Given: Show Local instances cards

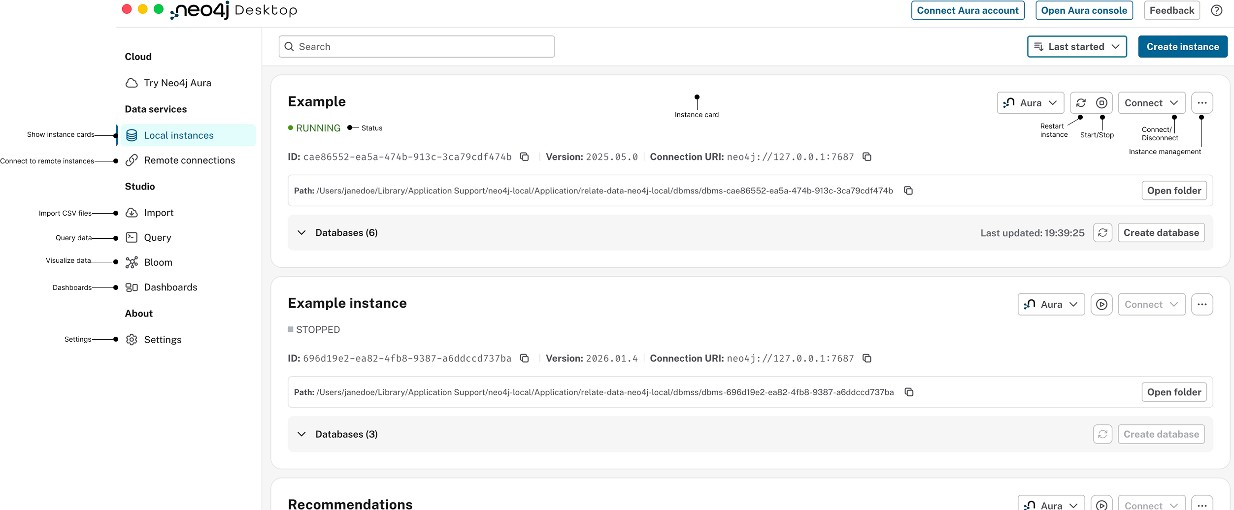Looking at the screenshot, I should pyautogui.click(x=188, y=135).
